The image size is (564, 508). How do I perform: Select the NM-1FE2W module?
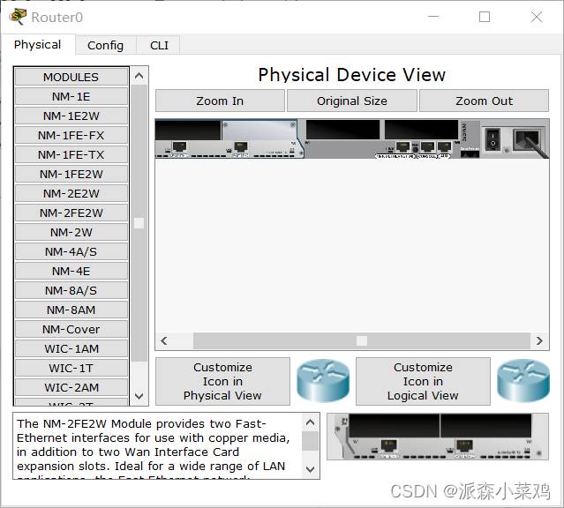(71, 174)
